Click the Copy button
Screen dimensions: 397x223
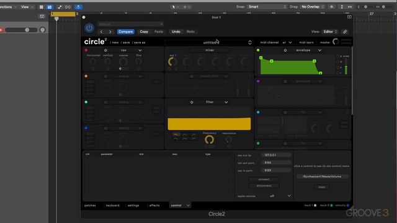coord(144,32)
